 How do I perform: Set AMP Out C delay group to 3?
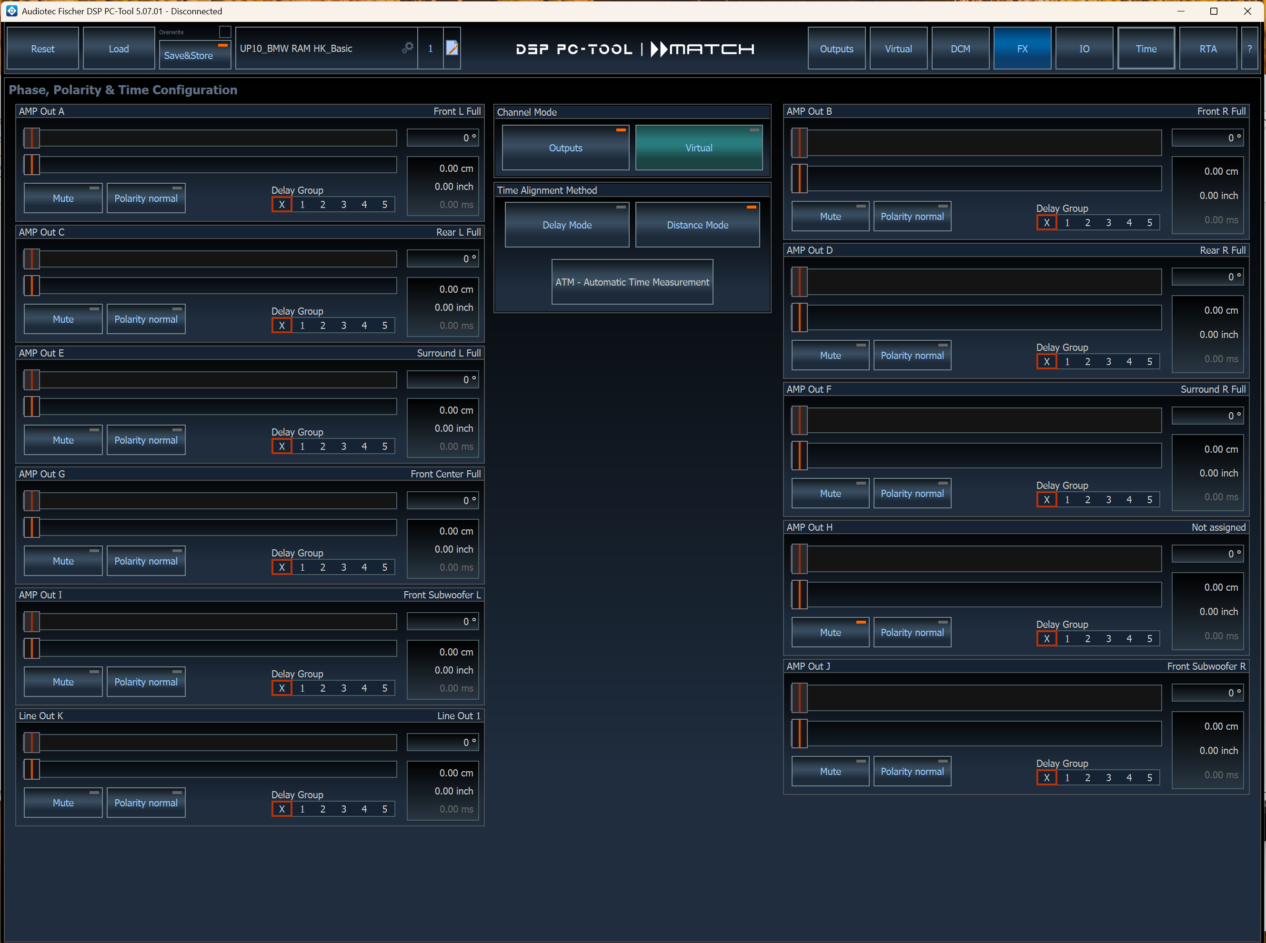tap(343, 326)
